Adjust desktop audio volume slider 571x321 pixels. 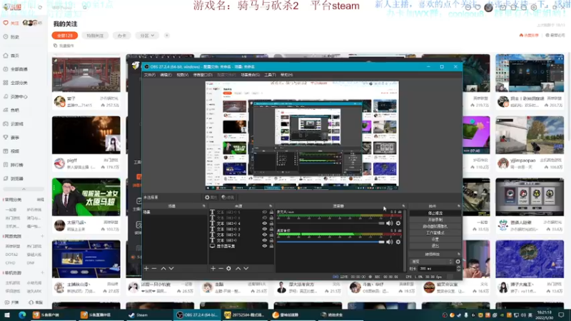coord(330,242)
